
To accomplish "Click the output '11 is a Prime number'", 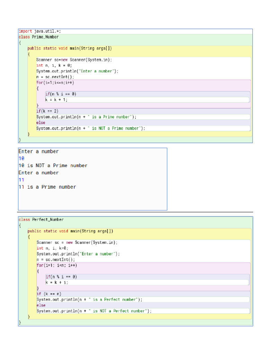I will [47, 187].
